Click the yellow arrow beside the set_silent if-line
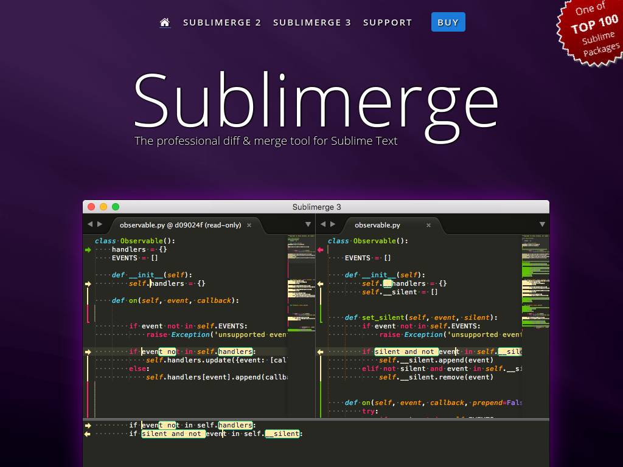623x467 pixels. [x=321, y=351]
